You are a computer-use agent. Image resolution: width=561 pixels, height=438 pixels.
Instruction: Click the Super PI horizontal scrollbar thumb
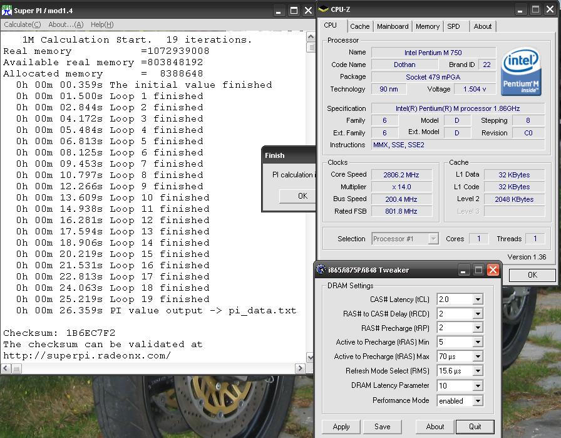tap(16, 368)
